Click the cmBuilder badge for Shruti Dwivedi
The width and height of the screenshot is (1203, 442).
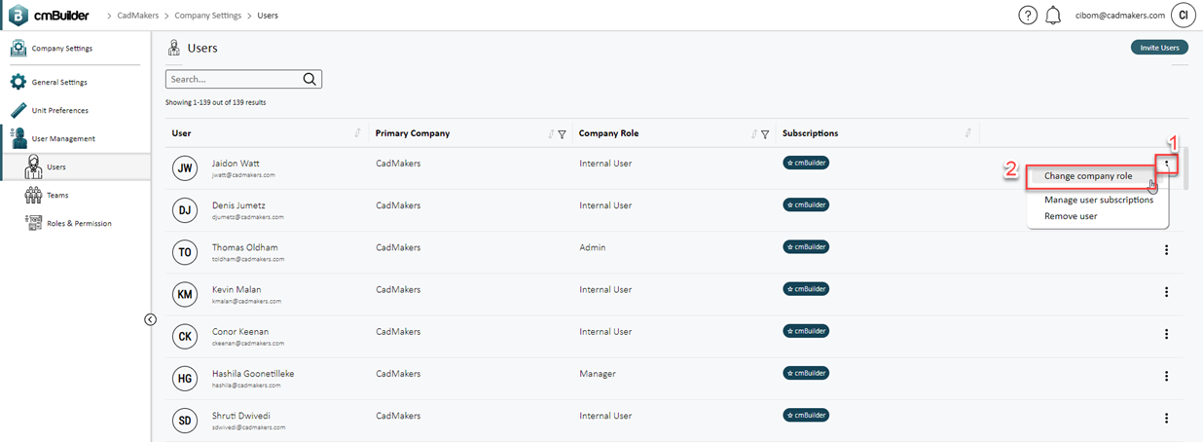click(806, 416)
